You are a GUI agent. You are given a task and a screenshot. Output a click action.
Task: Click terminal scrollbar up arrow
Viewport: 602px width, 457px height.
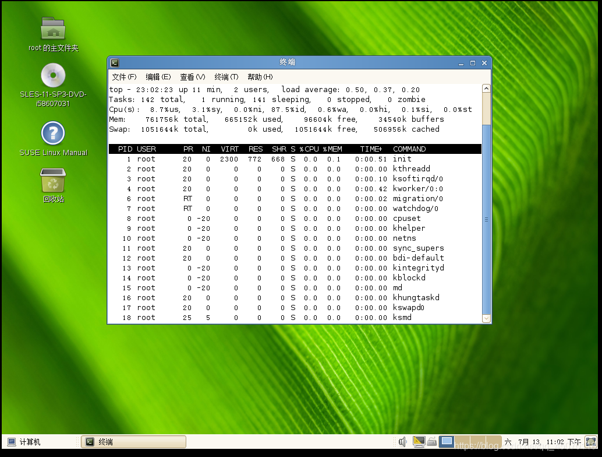point(486,89)
